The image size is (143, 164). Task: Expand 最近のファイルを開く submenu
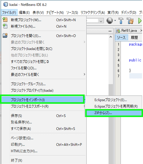click(84, 74)
